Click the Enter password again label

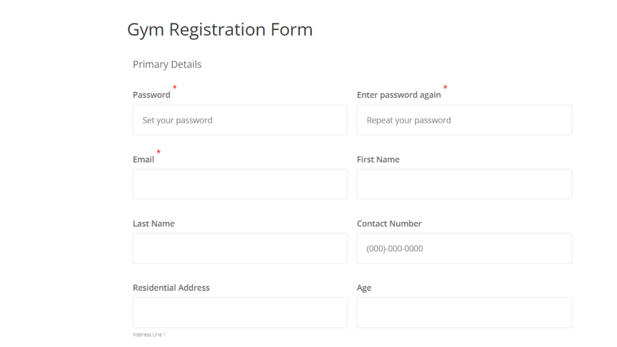coord(399,94)
